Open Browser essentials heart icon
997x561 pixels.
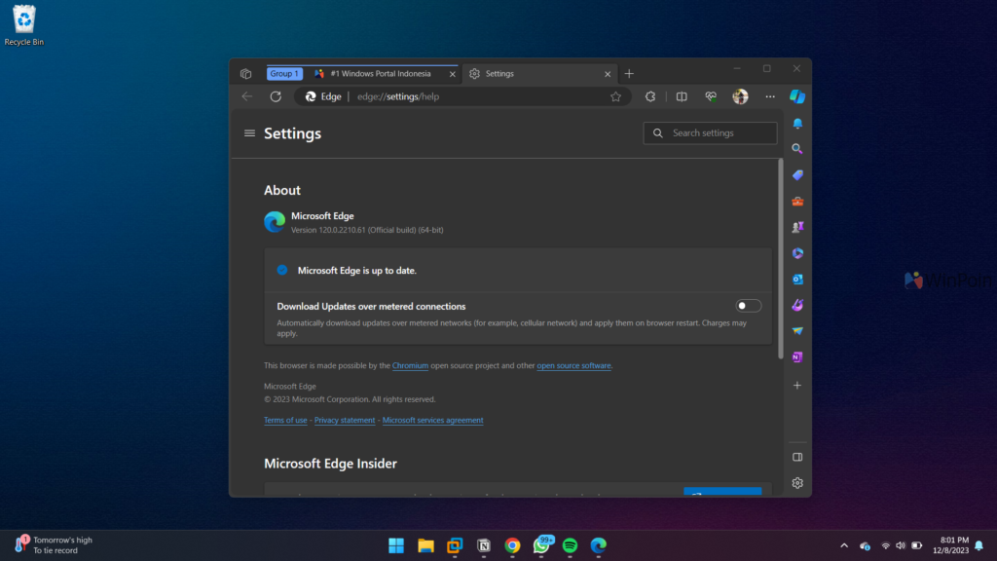click(x=712, y=96)
